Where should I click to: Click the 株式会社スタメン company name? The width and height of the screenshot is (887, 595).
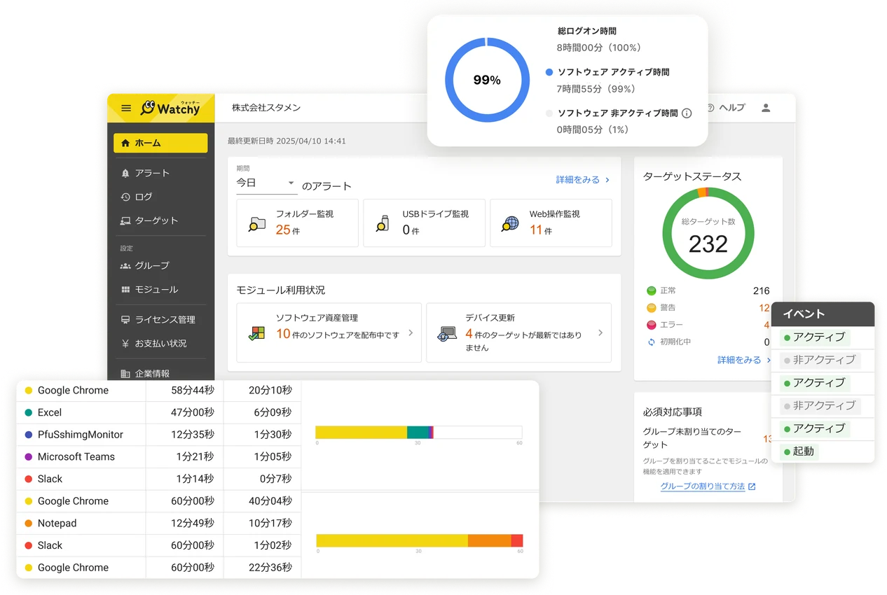(x=266, y=108)
